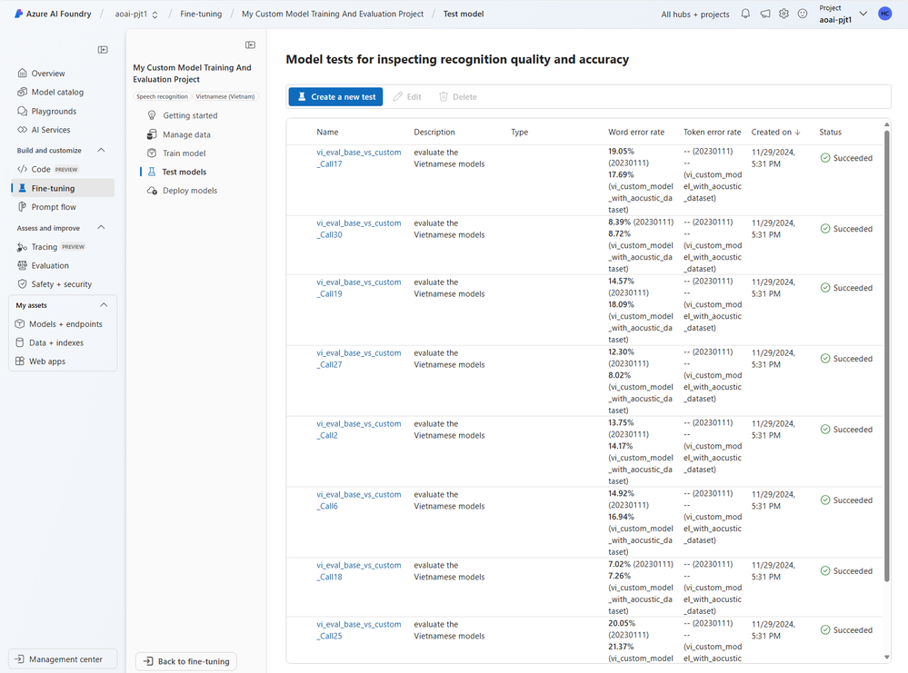
Task: Click the Evaluation scales icon
Action: coord(22,265)
